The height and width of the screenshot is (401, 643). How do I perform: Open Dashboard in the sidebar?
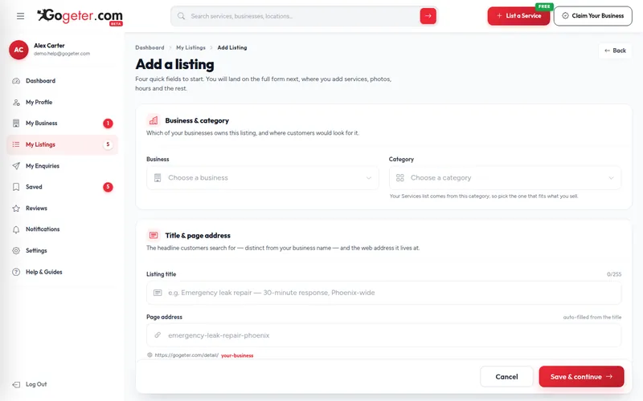click(x=63, y=81)
